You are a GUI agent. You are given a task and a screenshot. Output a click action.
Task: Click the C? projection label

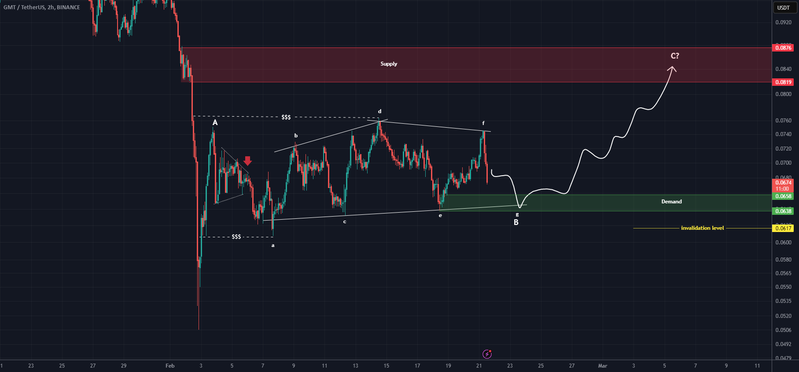click(x=675, y=56)
